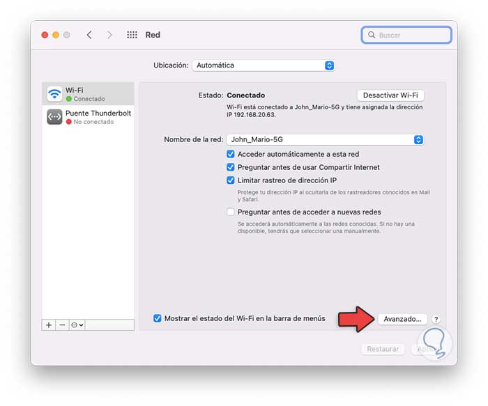Viewport: 488px width, 406px height.
Task: Click the Conectado status text
Action: tap(246, 95)
